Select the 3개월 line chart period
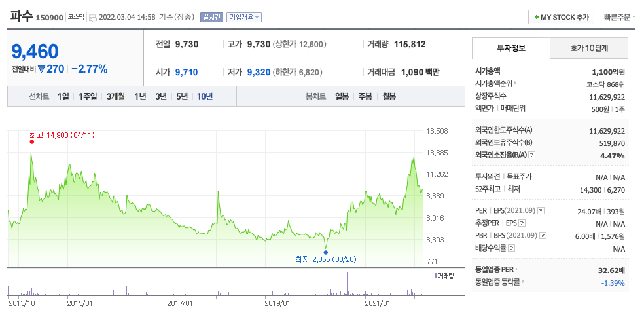644x317 pixels. [x=116, y=97]
